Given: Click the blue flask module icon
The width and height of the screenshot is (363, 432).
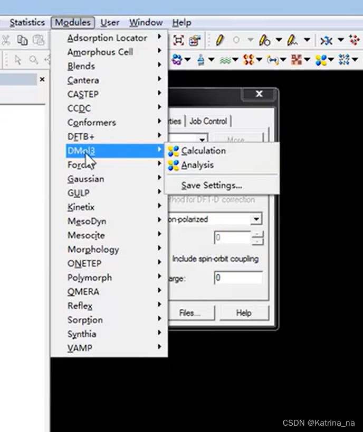Looking at the screenshot, I should coord(201,60).
